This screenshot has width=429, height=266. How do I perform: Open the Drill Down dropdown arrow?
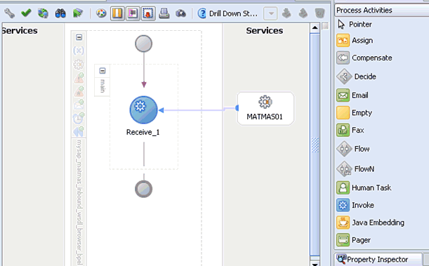coord(271,13)
